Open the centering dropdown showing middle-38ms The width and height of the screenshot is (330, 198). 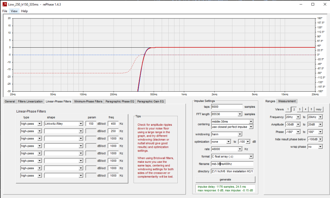(232, 121)
